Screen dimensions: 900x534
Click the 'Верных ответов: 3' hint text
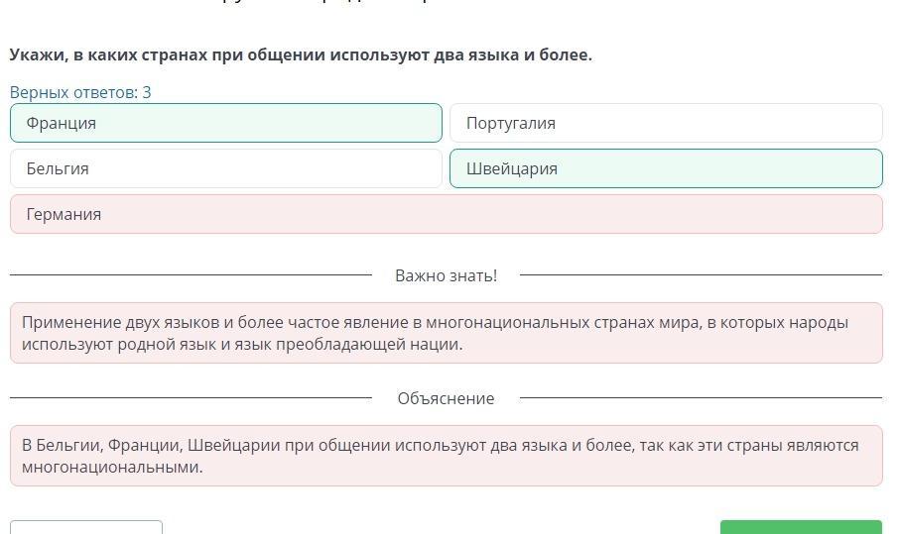80,92
